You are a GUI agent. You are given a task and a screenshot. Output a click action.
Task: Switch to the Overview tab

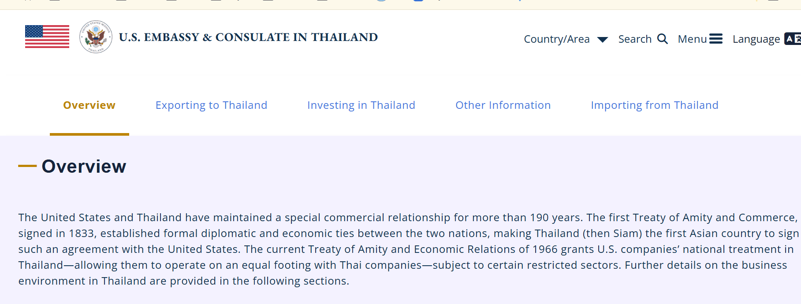pos(89,105)
